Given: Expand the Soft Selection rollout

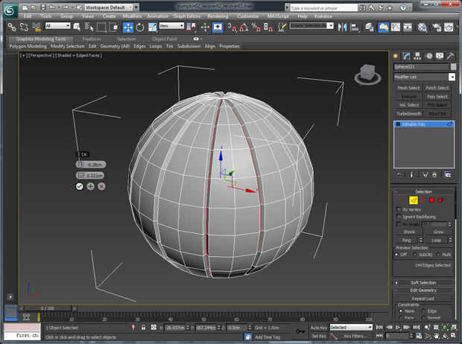Looking at the screenshot, I should (423, 282).
